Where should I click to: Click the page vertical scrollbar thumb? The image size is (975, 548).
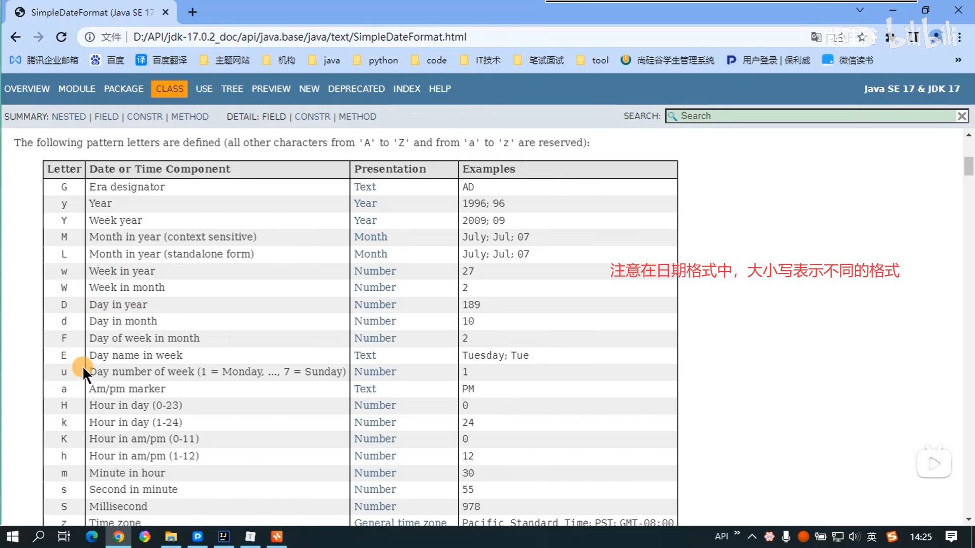968,166
